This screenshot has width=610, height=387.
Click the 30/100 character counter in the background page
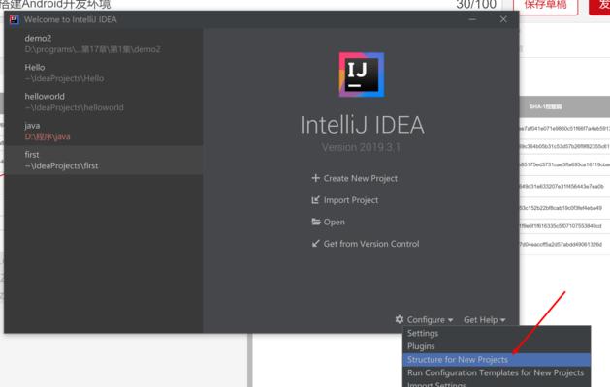pos(476,5)
